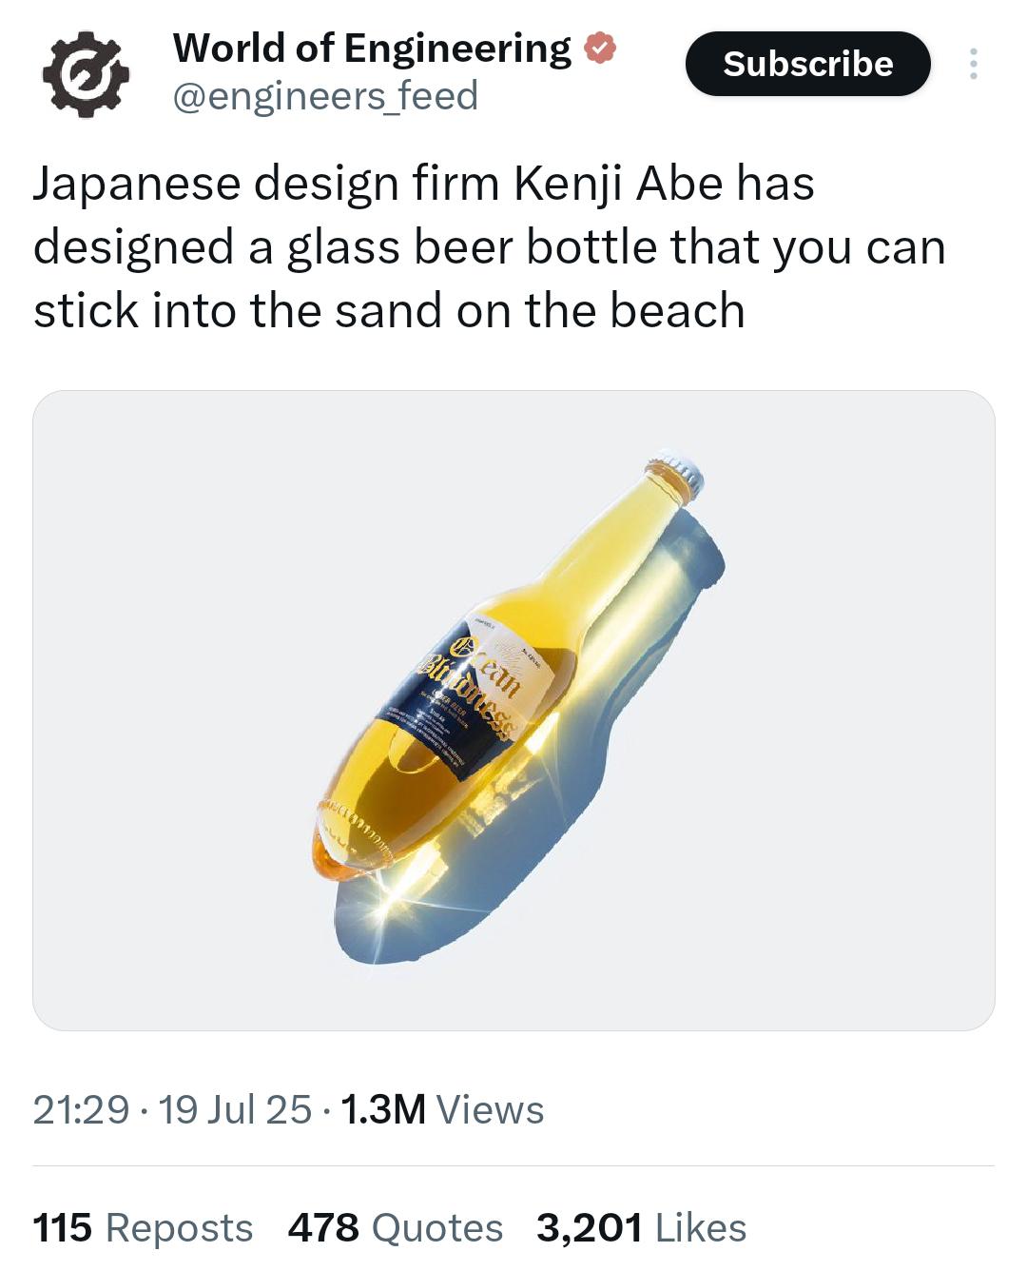
Task: Open the three-dot more options menu
Action: point(973,64)
